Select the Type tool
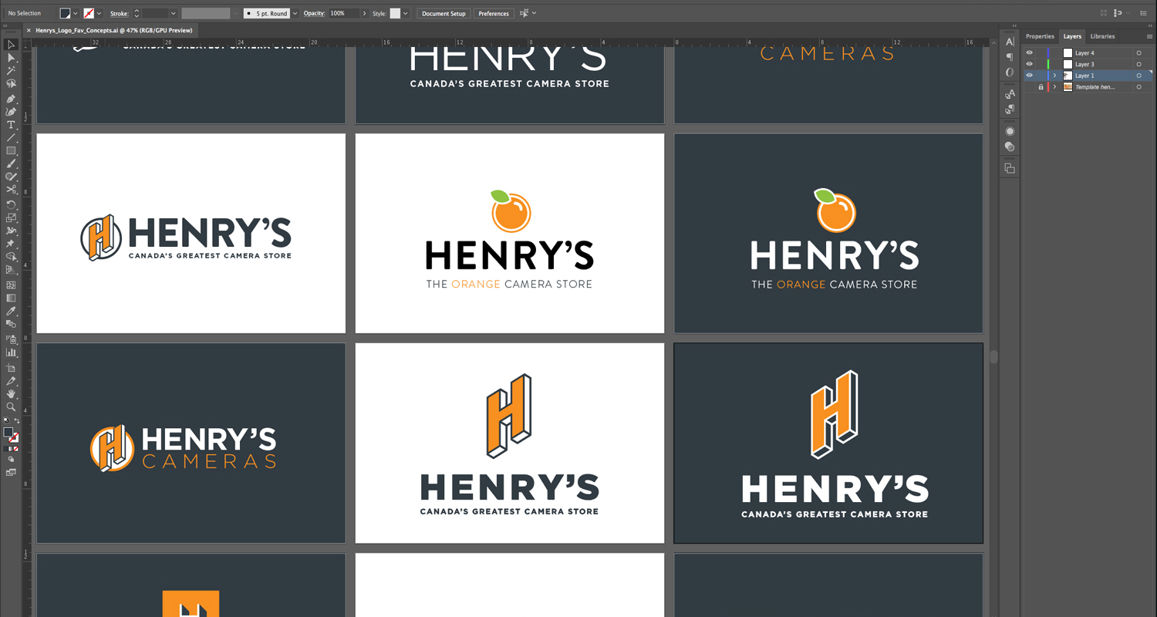Viewport: 1157px width, 617px height. pos(11,125)
